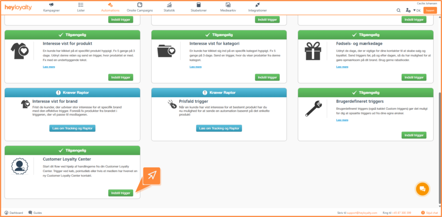Click Skjul chat to hide chat

point(431,213)
